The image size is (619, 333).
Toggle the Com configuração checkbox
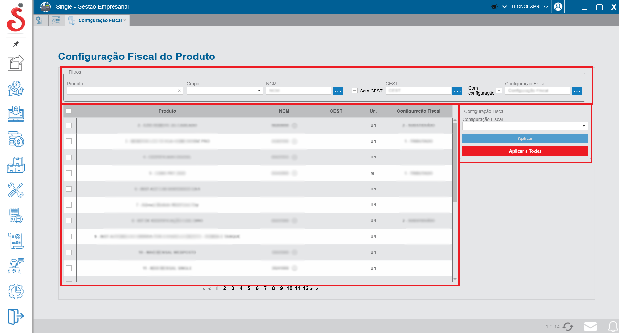[499, 91]
